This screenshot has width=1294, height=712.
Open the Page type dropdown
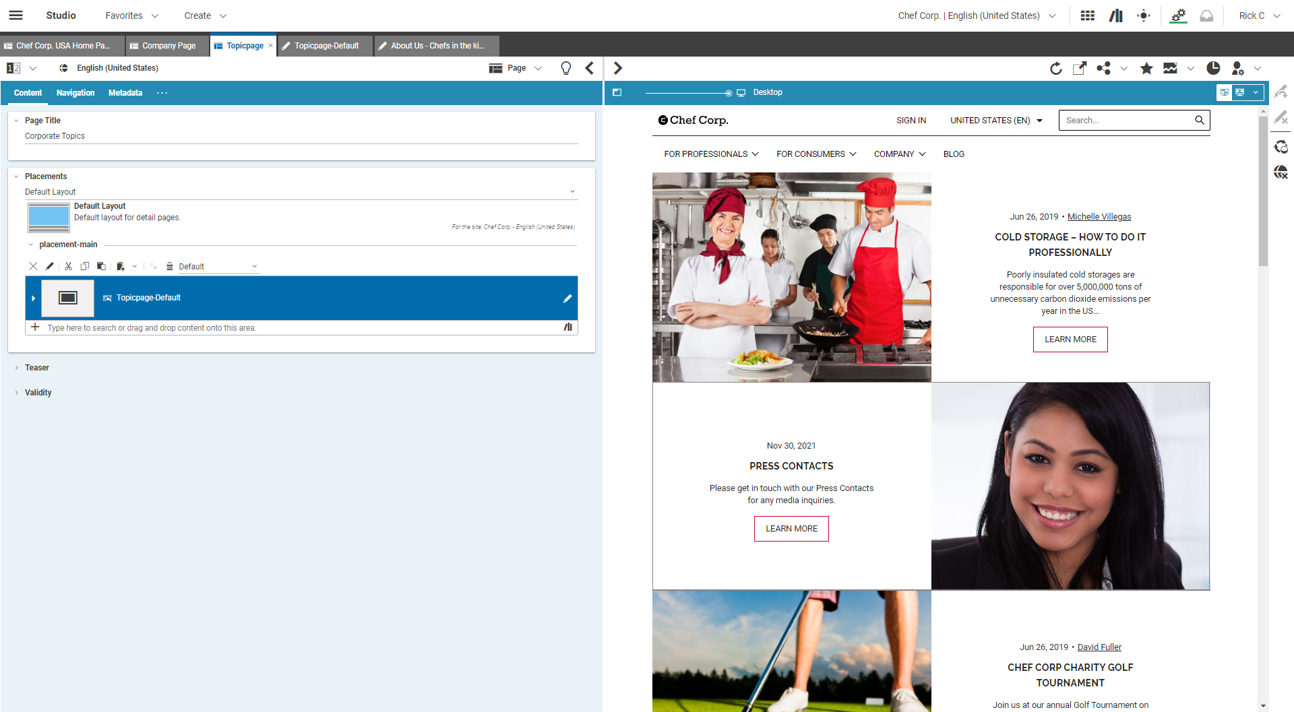[x=516, y=68]
